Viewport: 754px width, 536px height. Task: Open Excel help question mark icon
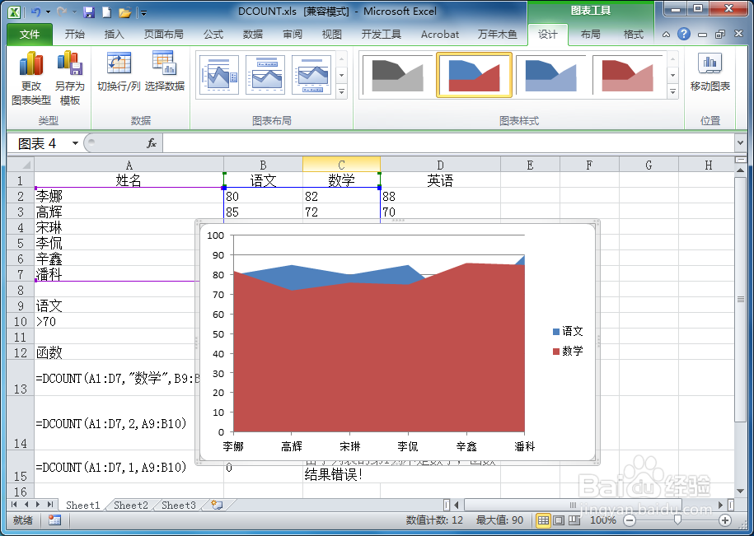[x=683, y=34]
